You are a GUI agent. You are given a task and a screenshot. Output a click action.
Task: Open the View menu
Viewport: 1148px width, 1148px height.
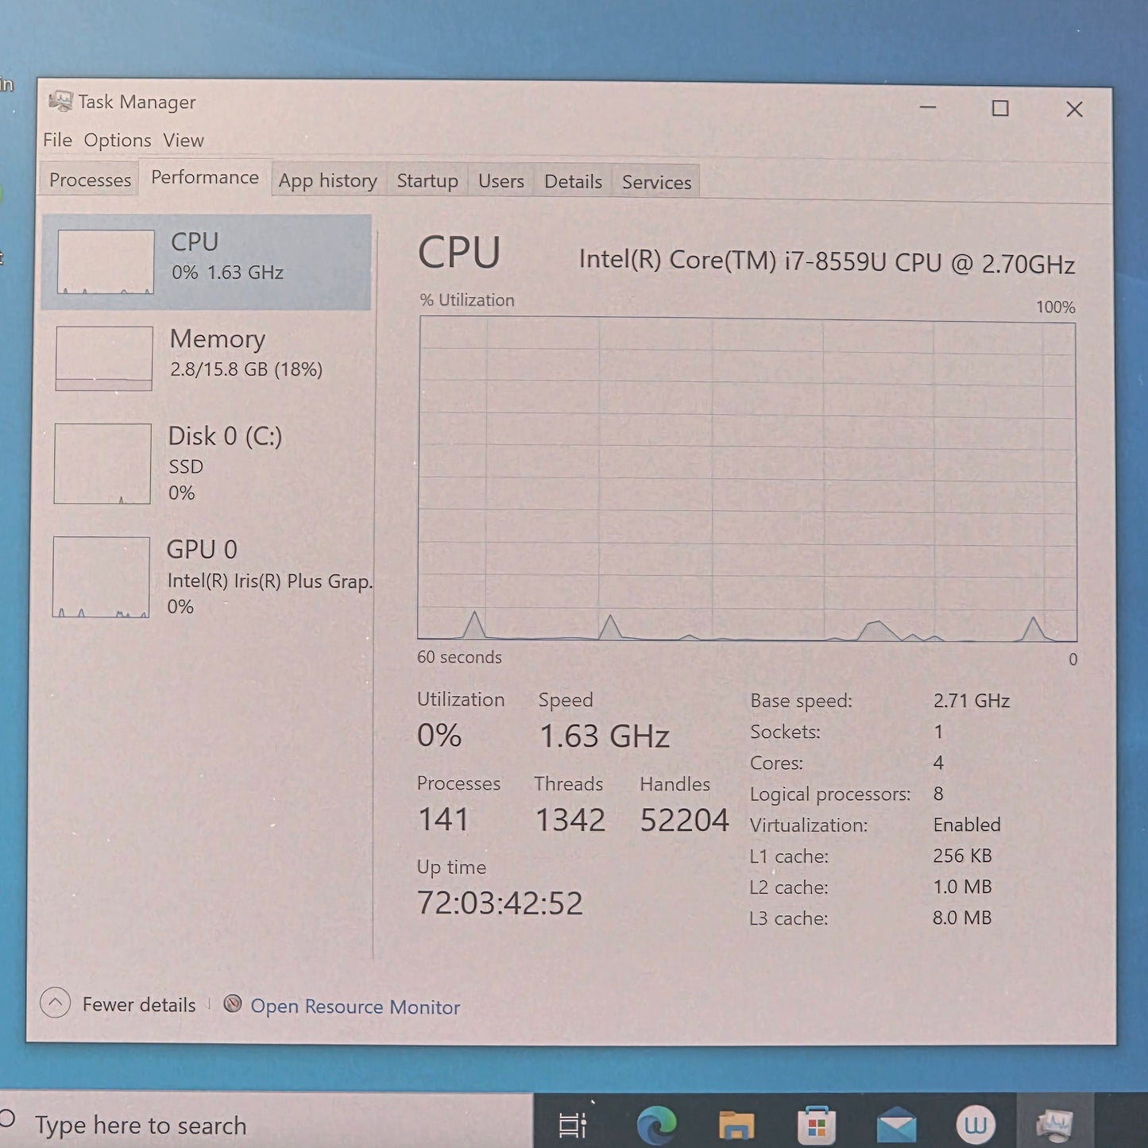(x=184, y=141)
